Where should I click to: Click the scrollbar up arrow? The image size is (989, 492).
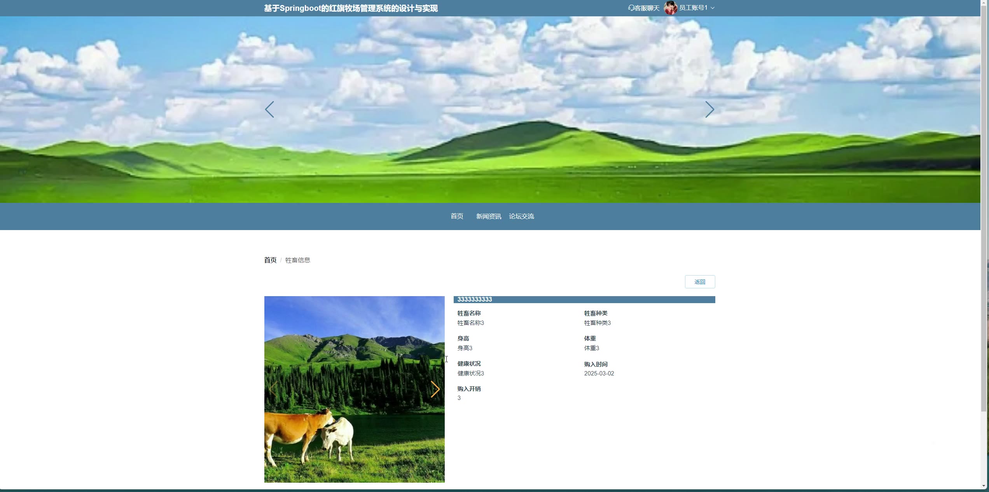point(984,2)
